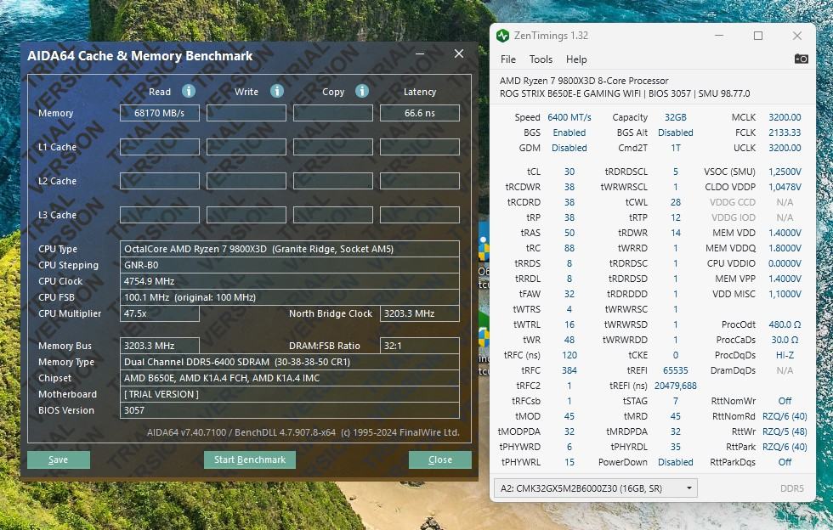833x530 pixels.
Task: Click AMD Ryzen 7 9800X3D processor name in ZenTimings
Action: point(584,81)
